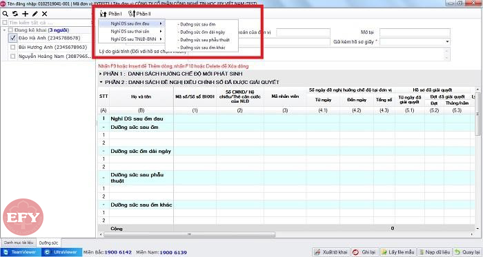Switch to Danh mục tài liệu tab
Screen dimensions: 483x257
click(x=19, y=243)
